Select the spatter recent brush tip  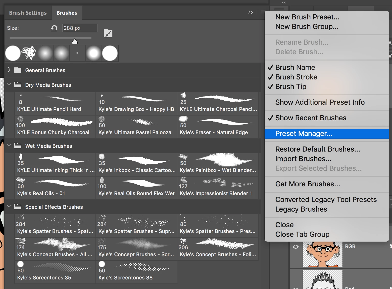click(x=29, y=53)
